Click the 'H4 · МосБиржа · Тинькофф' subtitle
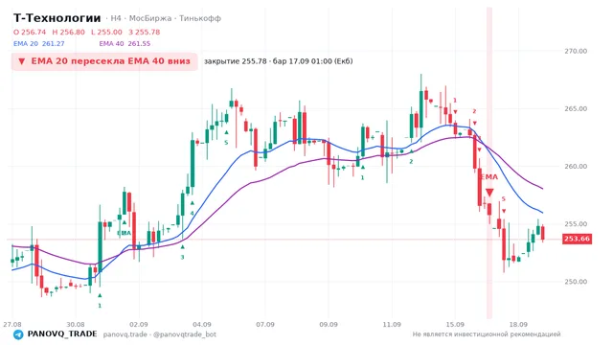613x345 pixels. [166, 18]
